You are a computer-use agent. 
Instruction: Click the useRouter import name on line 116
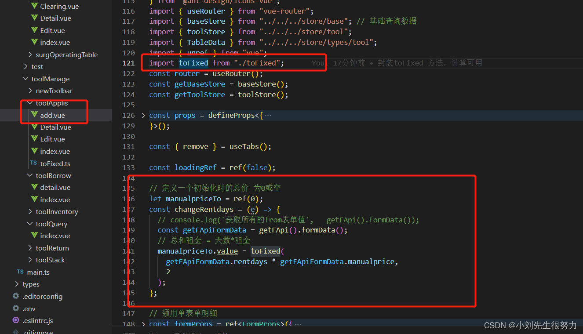point(206,11)
